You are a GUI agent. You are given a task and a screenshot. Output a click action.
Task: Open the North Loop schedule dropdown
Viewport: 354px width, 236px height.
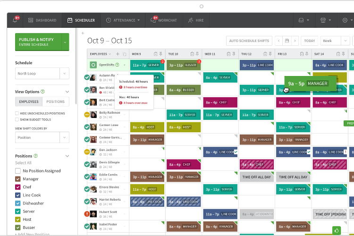42,74
